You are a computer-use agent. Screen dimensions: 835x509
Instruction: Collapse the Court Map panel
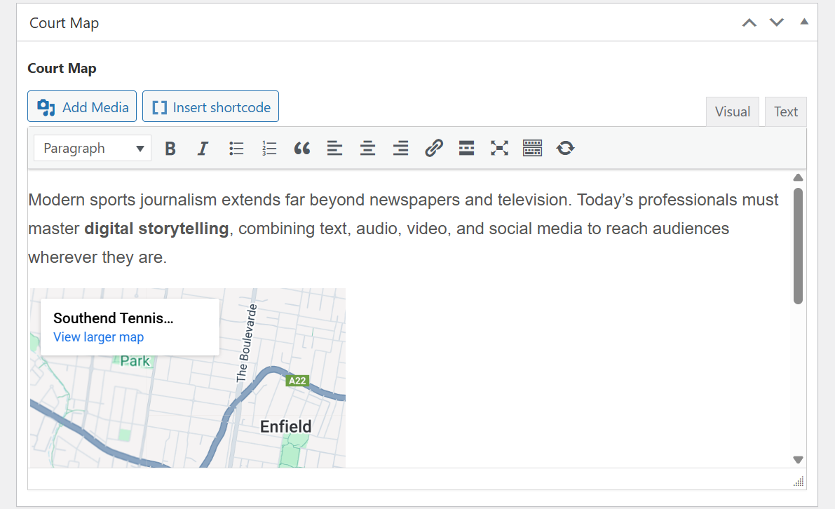click(804, 22)
